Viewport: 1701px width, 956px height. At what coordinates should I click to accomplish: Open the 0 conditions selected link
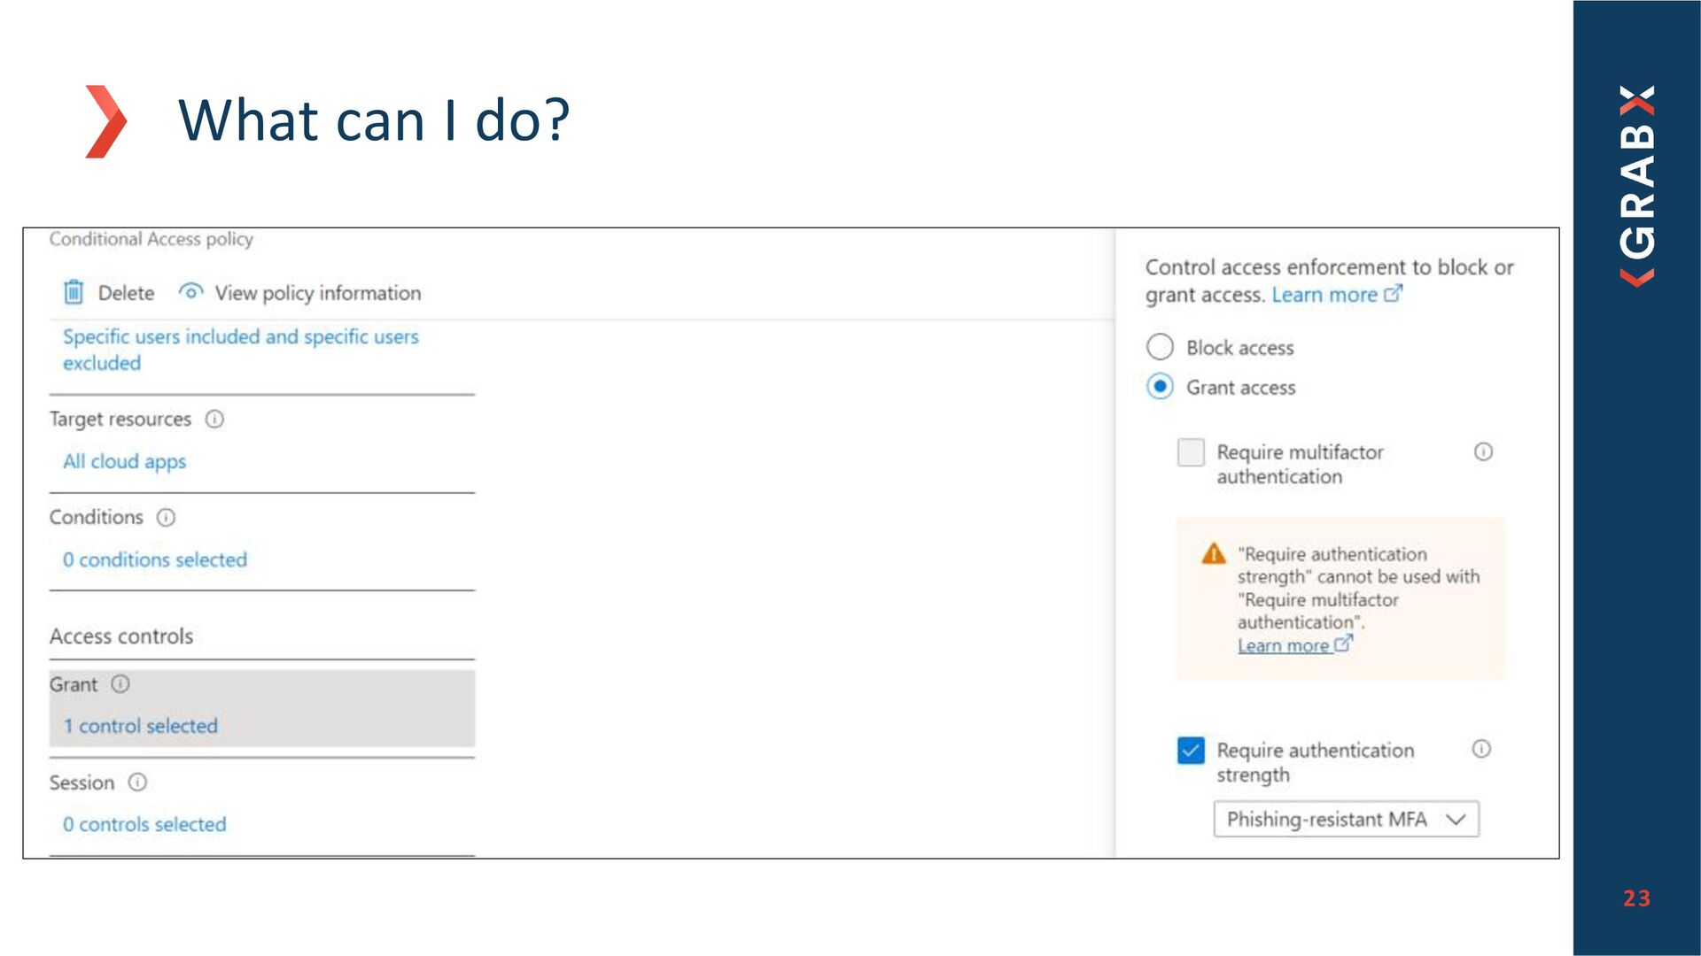pyautogui.click(x=155, y=559)
